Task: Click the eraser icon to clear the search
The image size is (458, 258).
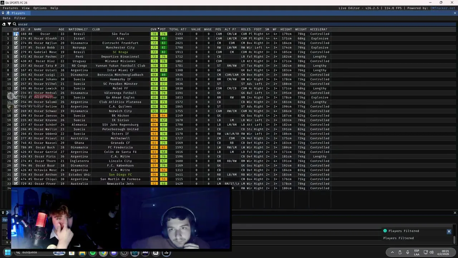Action: pos(4,24)
